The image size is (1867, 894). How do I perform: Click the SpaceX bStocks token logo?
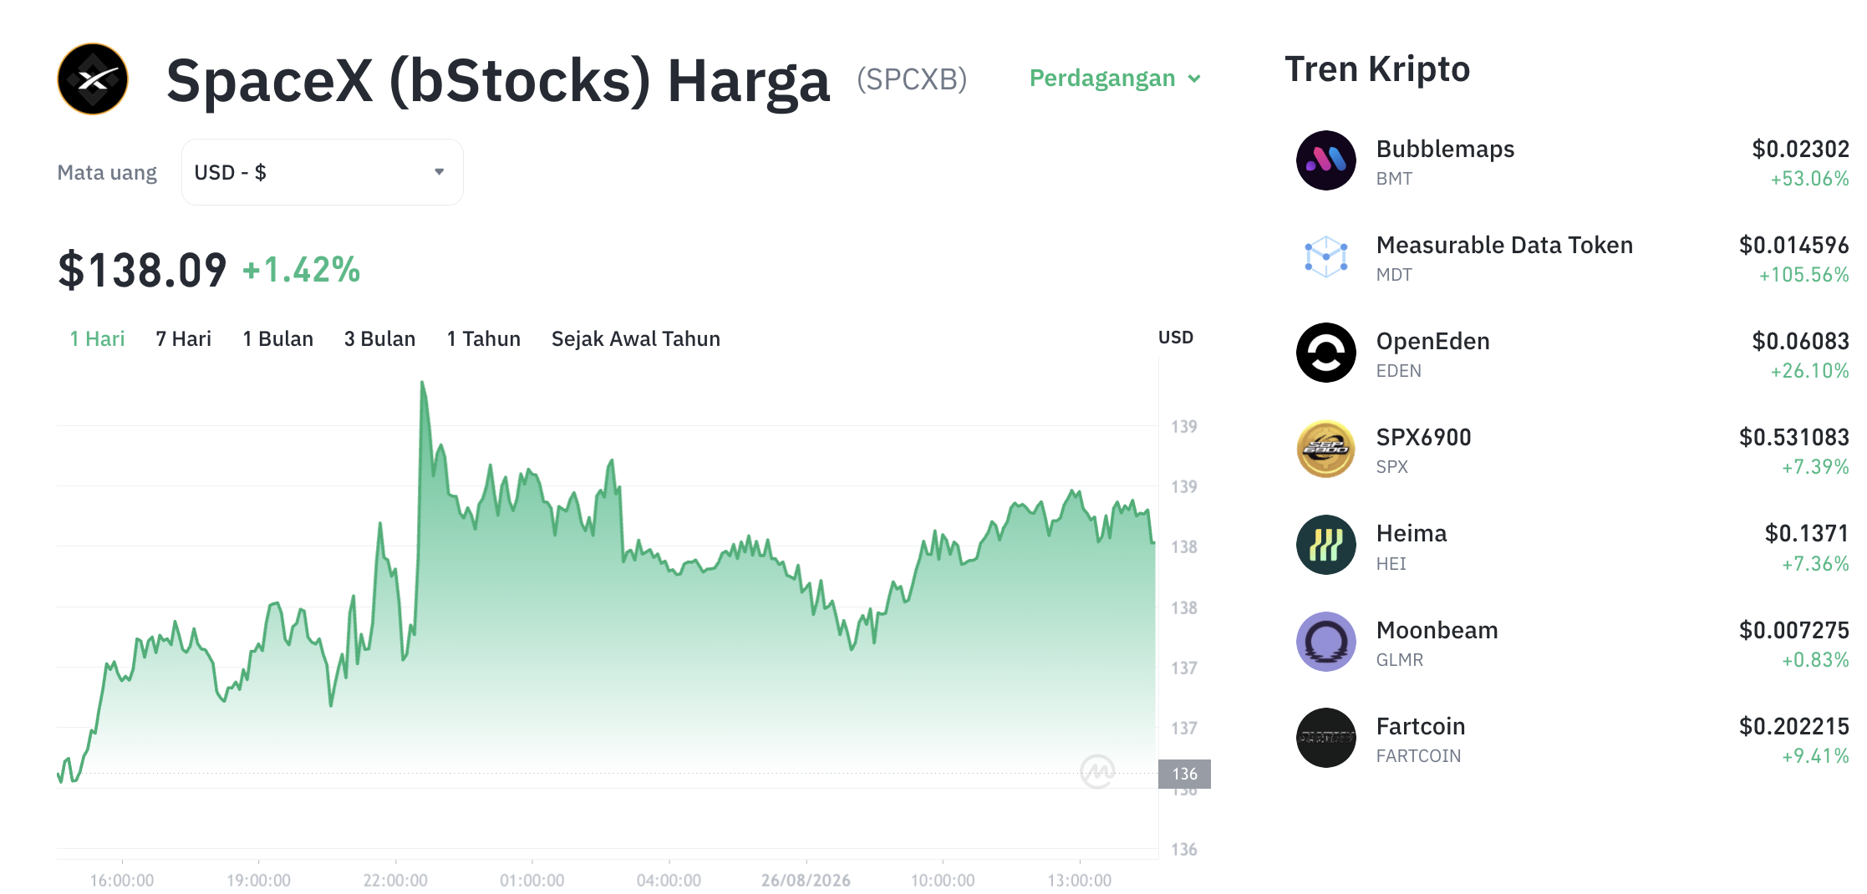(93, 79)
